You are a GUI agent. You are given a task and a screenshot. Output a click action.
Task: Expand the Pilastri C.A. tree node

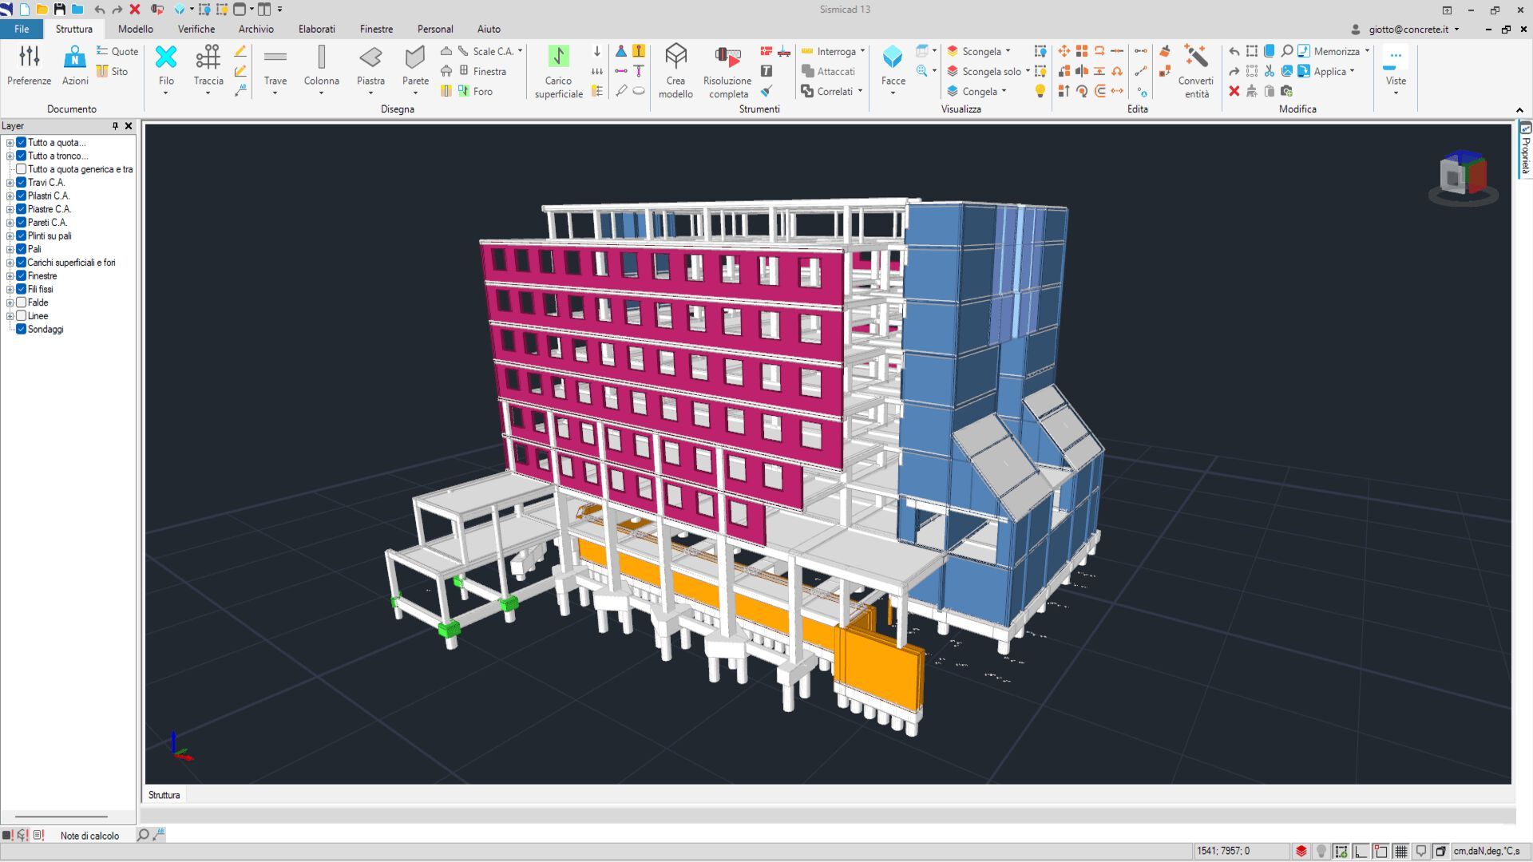click(10, 196)
